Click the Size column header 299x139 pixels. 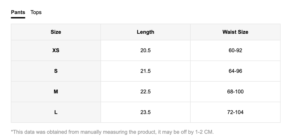pyautogui.click(x=56, y=32)
